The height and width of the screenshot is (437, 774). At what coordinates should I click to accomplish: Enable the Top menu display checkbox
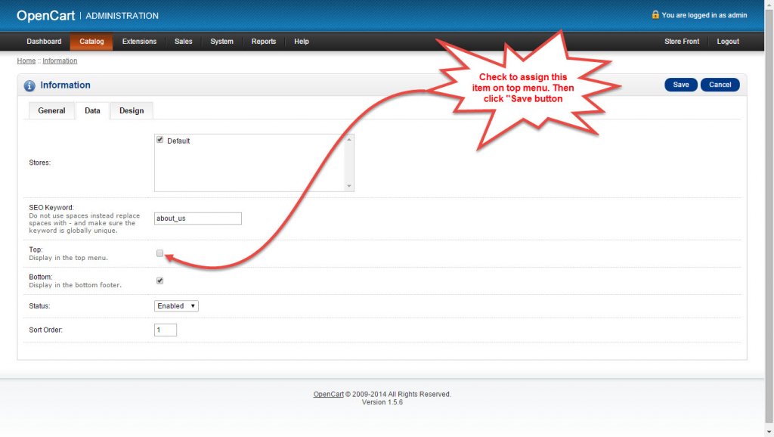pos(160,253)
